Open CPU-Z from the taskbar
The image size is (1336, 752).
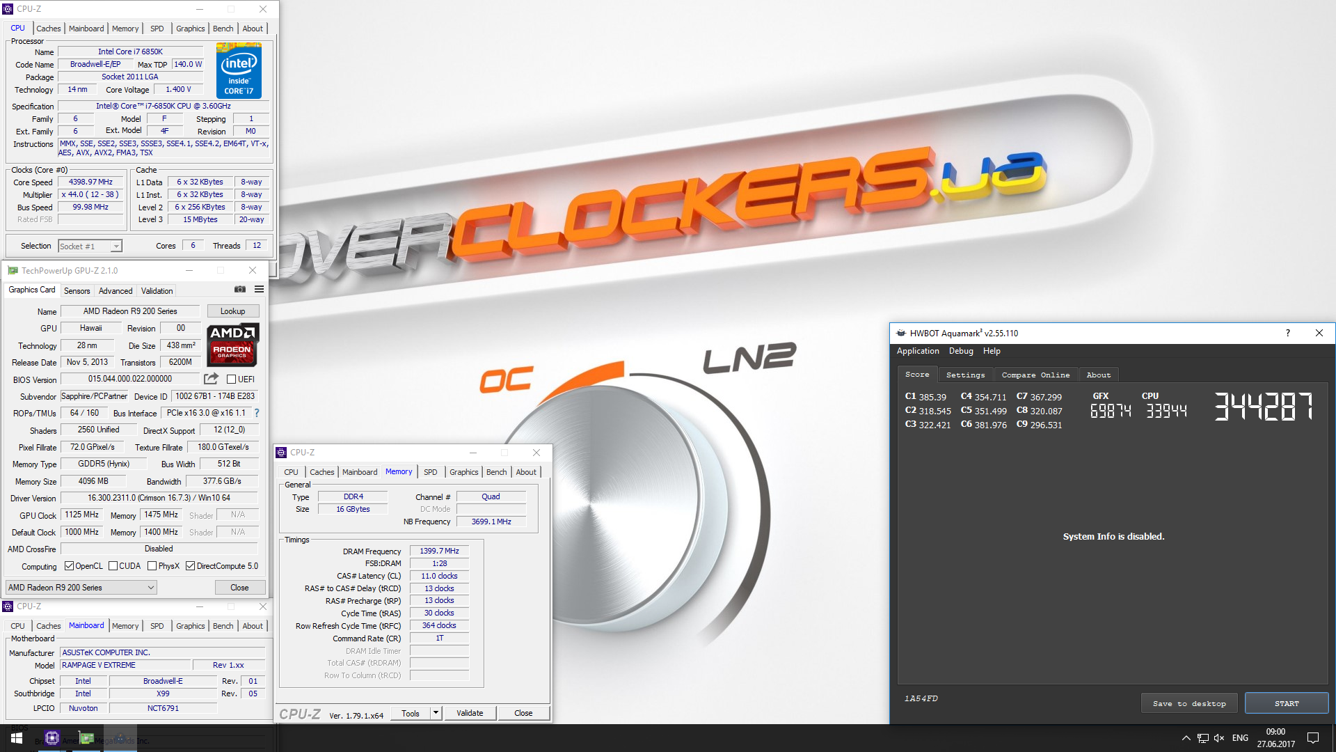tap(51, 738)
